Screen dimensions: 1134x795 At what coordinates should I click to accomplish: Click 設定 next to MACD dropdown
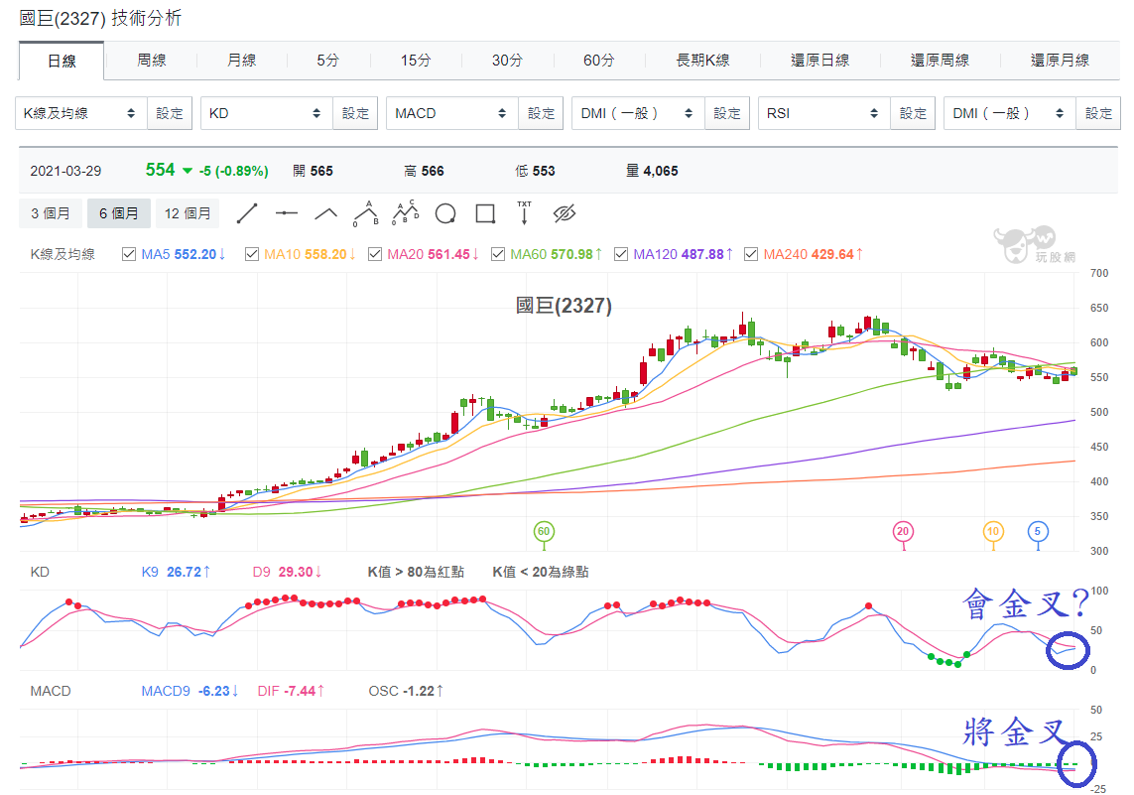point(541,113)
